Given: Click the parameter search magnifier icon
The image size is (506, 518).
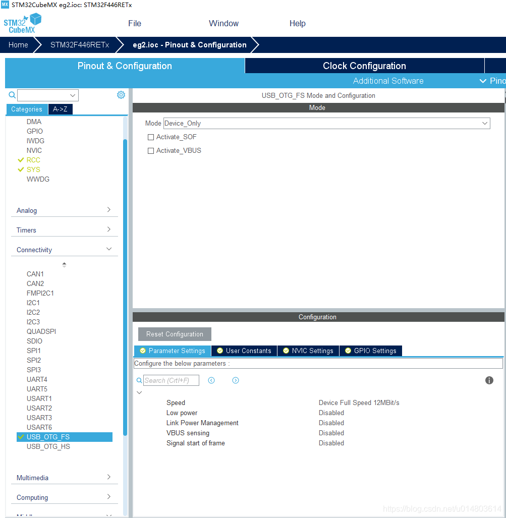Looking at the screenshot, I should tap(139, 380).
